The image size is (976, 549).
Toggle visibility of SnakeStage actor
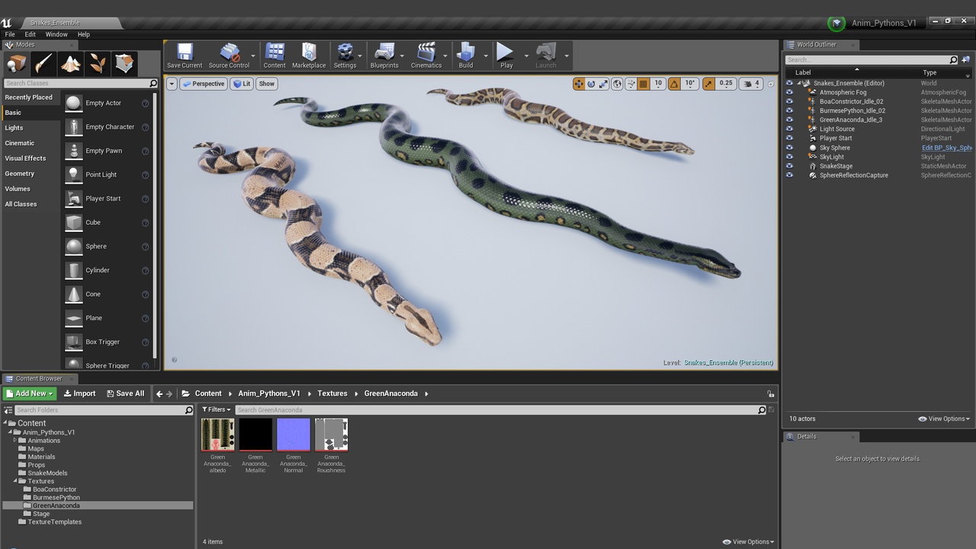789,166
